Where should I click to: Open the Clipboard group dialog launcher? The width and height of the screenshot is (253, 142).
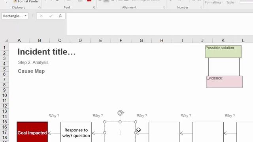point(40,7)
